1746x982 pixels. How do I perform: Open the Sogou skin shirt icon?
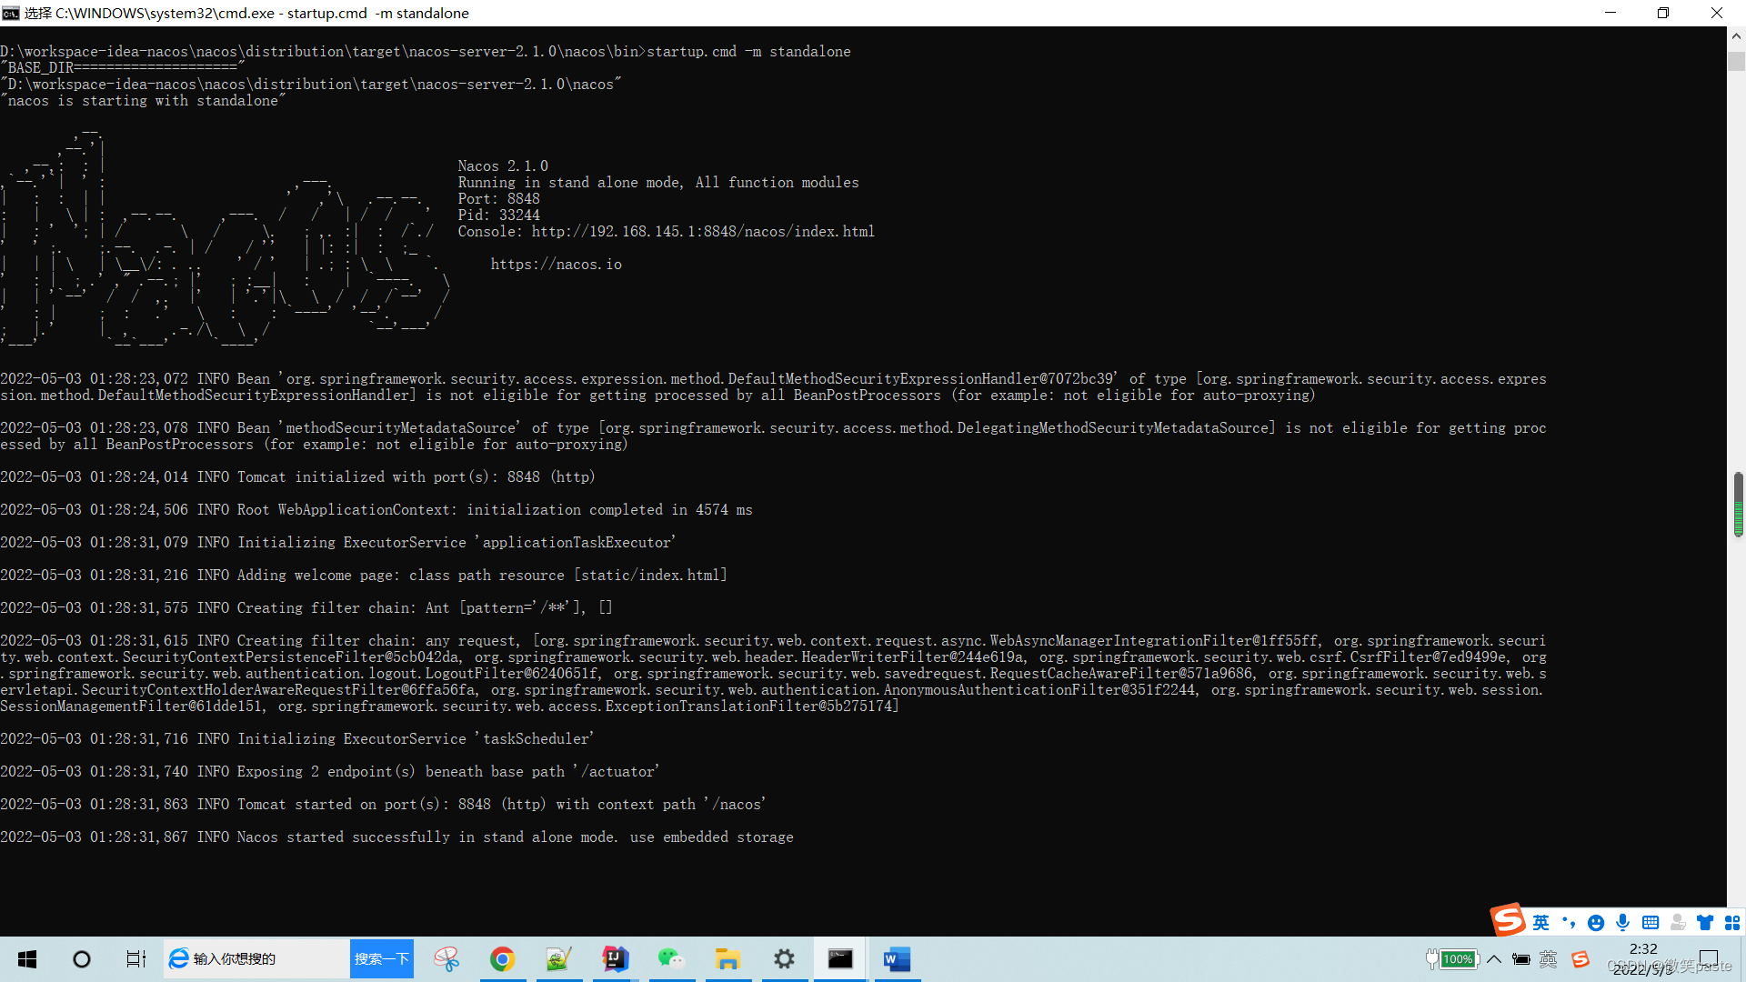coord(1705,923)
